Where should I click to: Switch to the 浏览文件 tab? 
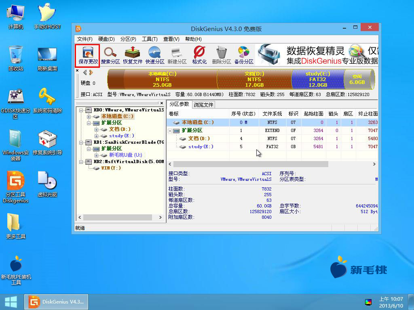[x=203, y=105]
